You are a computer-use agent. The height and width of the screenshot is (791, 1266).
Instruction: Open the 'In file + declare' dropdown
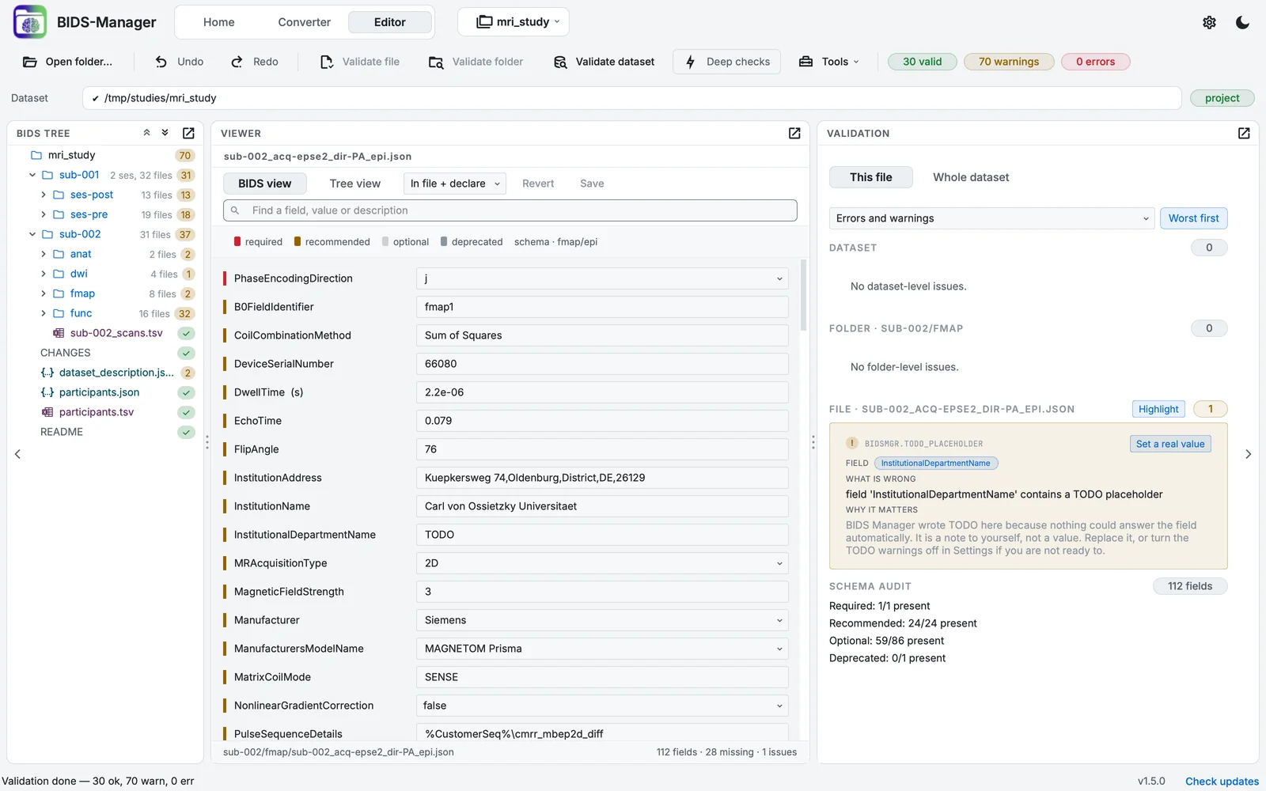[x=455, y=184]
